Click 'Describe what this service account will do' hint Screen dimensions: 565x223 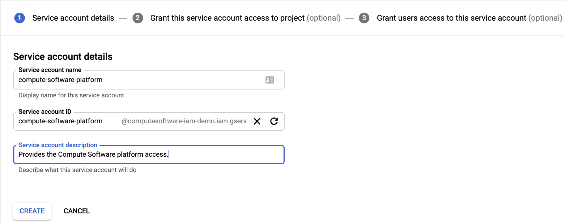[x=77, y=170]
